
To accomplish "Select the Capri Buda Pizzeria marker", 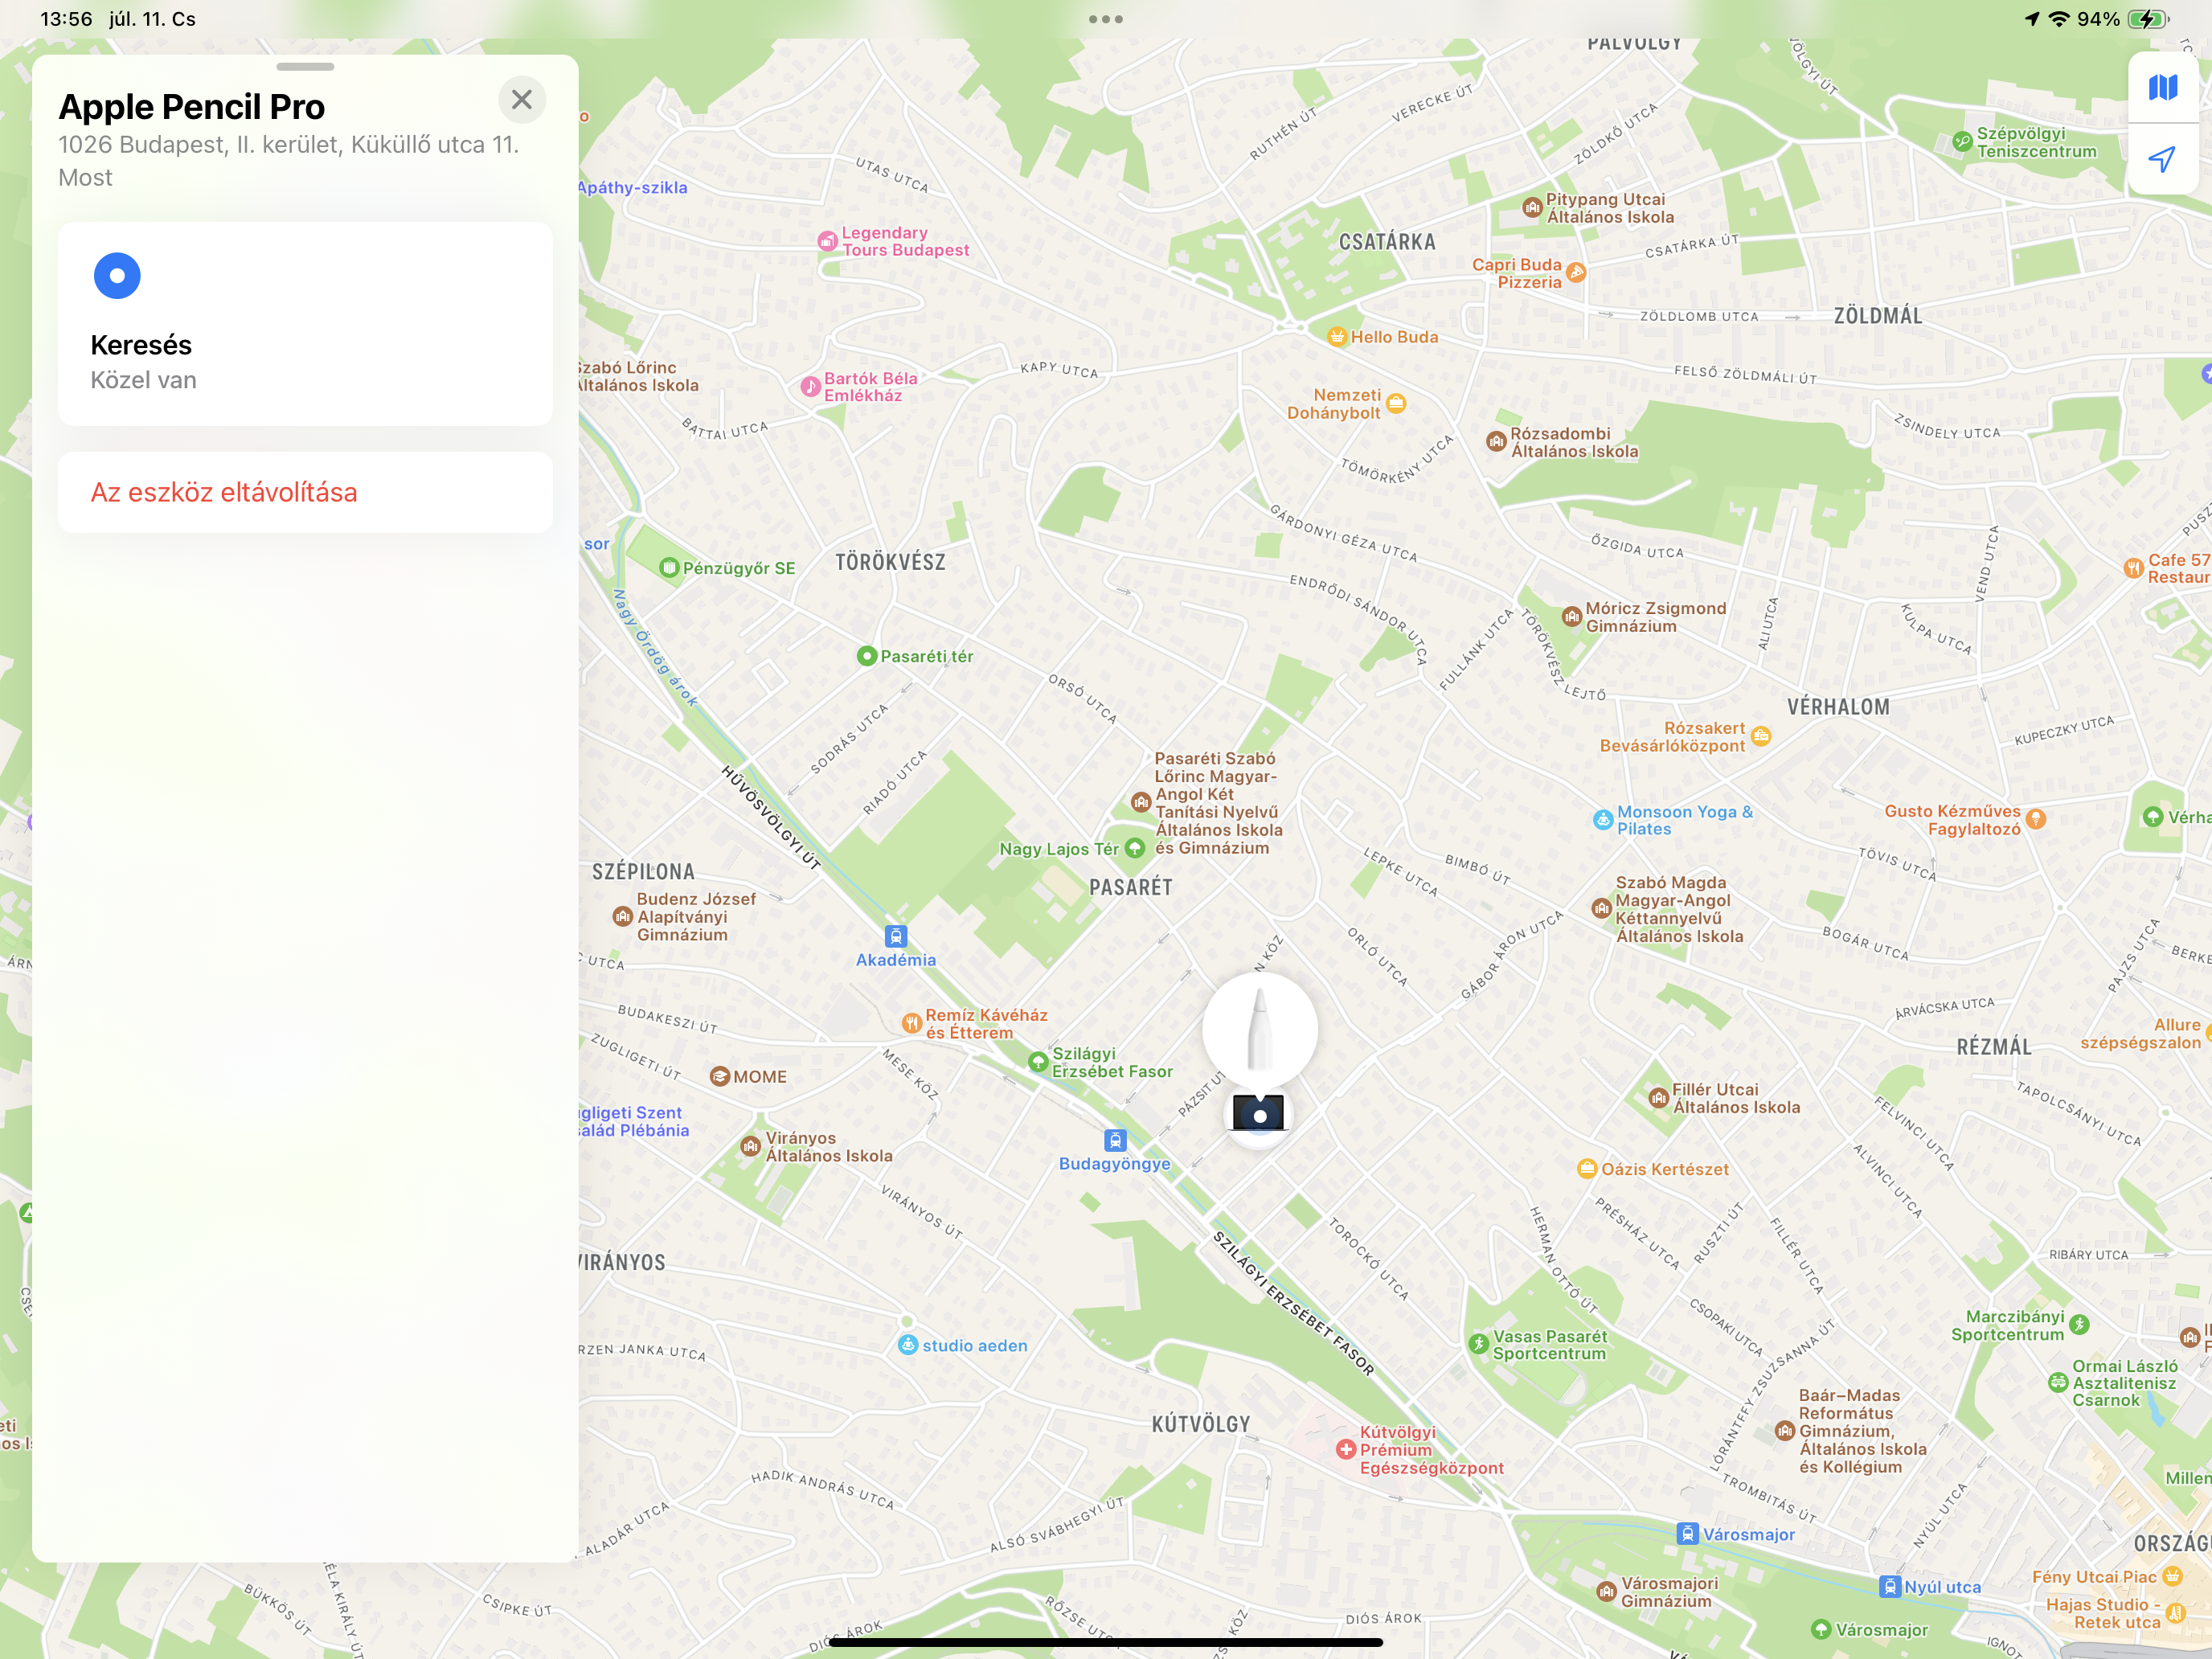I will point(1576,273).
